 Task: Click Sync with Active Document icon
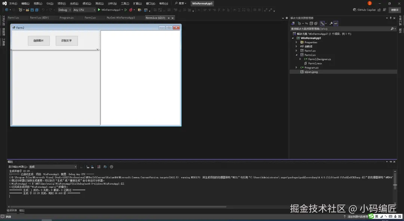coord(306,24)
